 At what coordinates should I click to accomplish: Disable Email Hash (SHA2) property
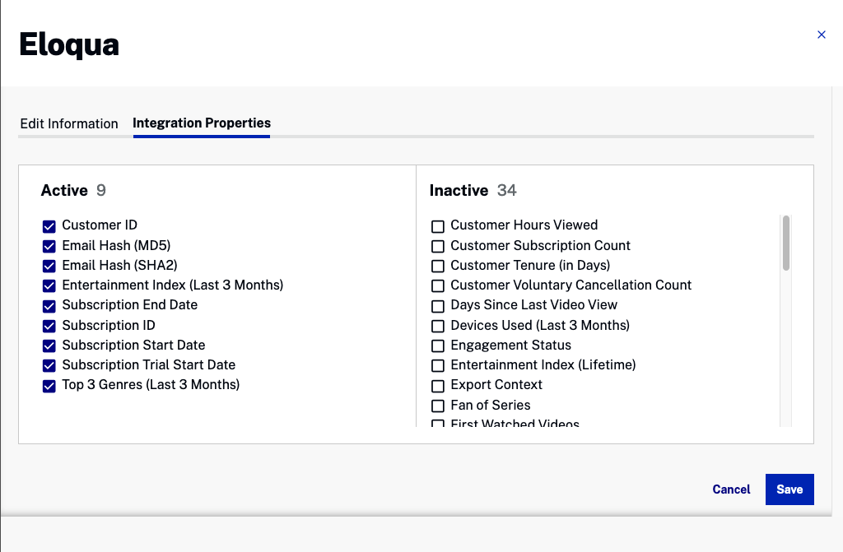49,266
